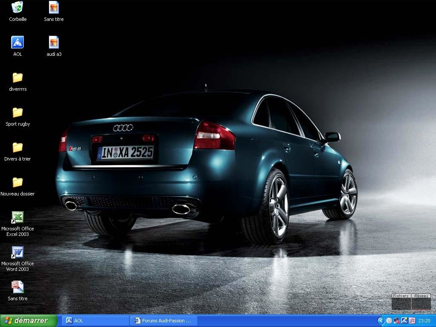
Task: Select the 'Sans titre' file at top of desktop
Action: point(54,8)
